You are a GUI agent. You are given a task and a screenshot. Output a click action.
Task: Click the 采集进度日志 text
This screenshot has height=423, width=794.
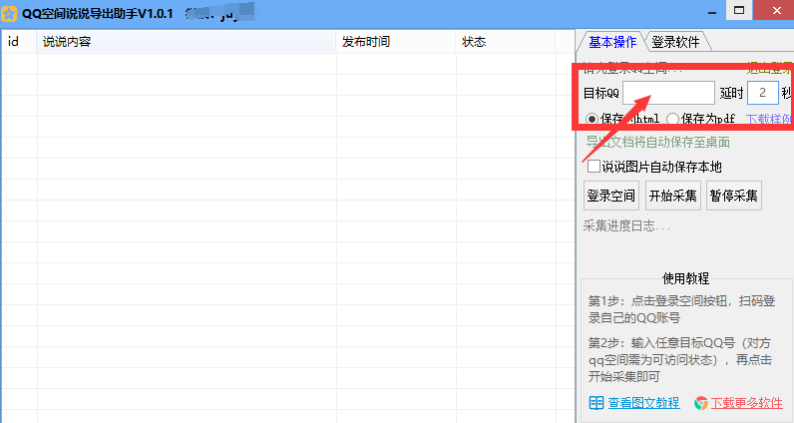(626, 225)
